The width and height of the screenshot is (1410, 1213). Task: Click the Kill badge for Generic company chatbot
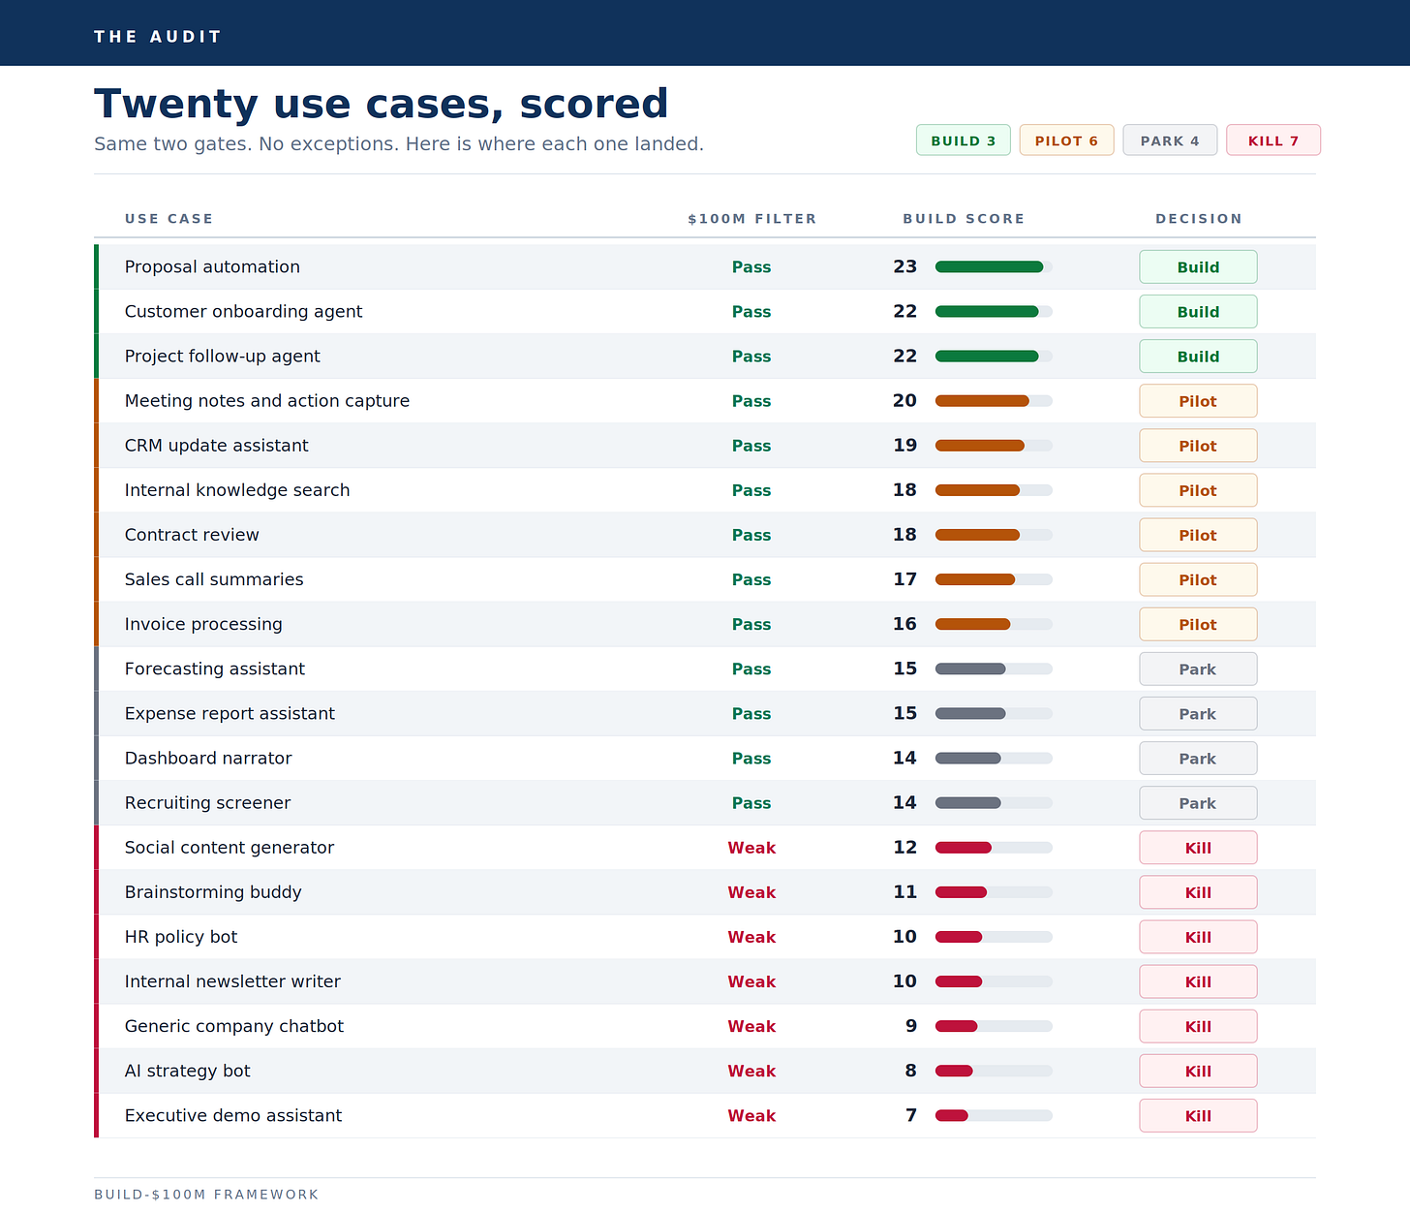[x=1198, y=1026]
